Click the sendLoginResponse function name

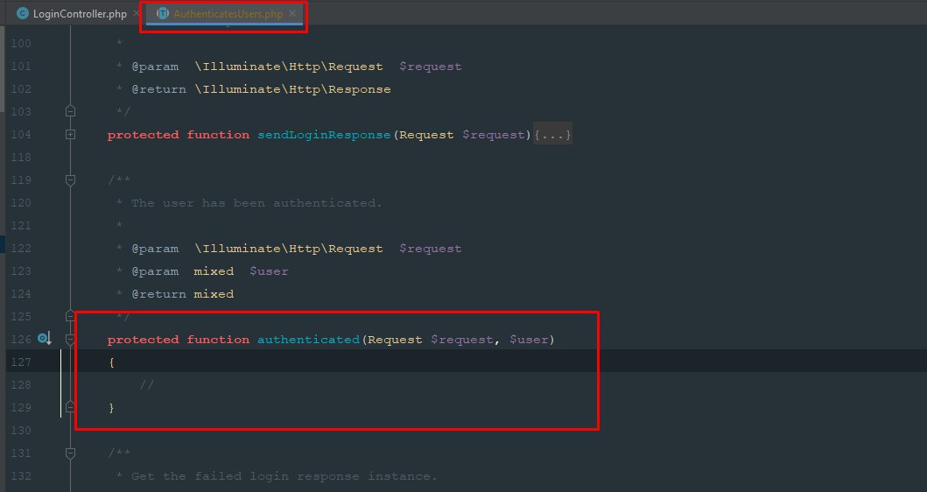[324, 135]
